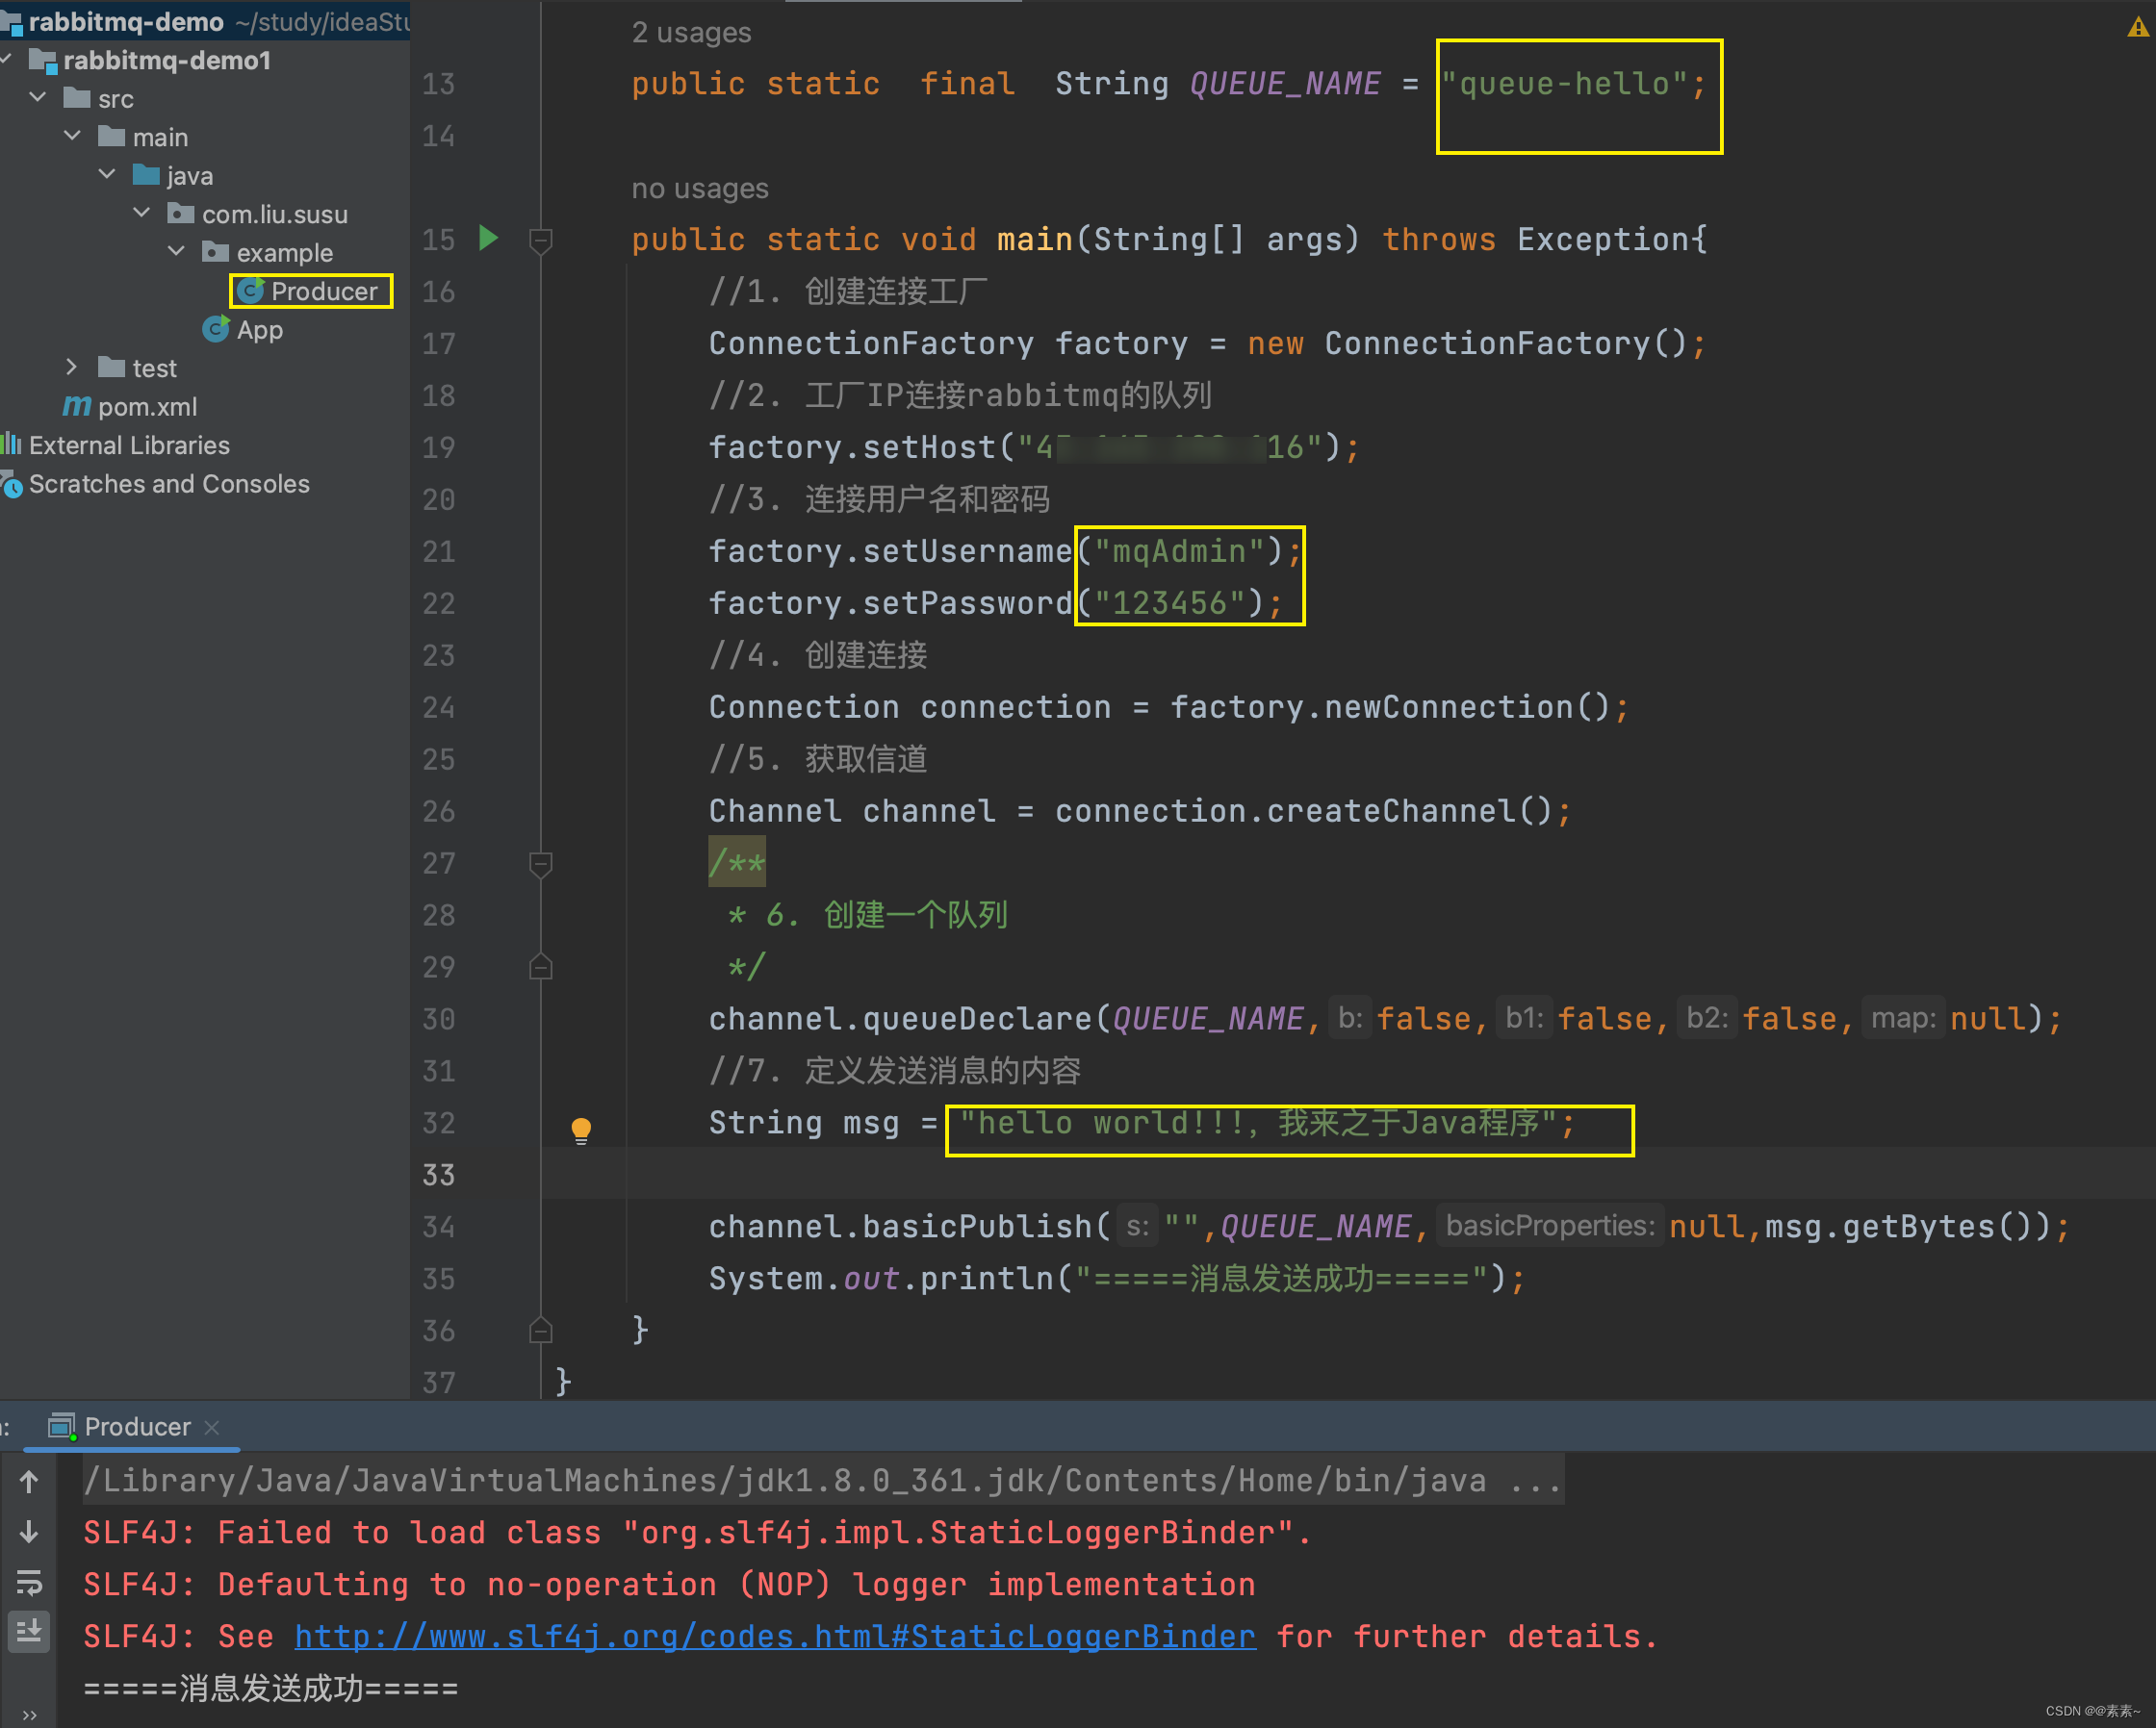The width and height of the screenshot is (2156, 1728).
Task: Click the java source folder icon
Action: click(x=146, y=174)
